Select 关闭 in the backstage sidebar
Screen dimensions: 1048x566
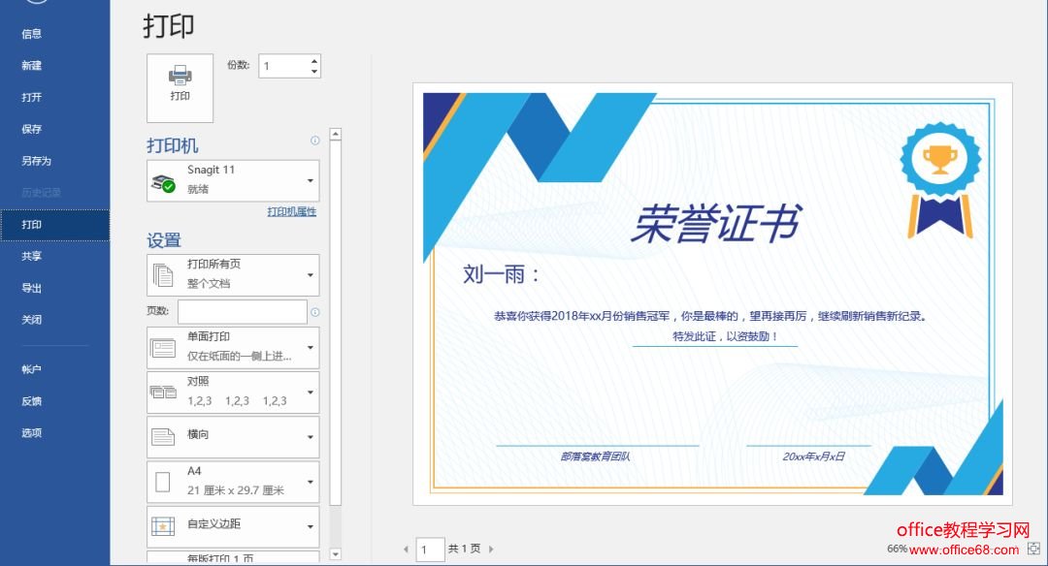coord(54,320)
